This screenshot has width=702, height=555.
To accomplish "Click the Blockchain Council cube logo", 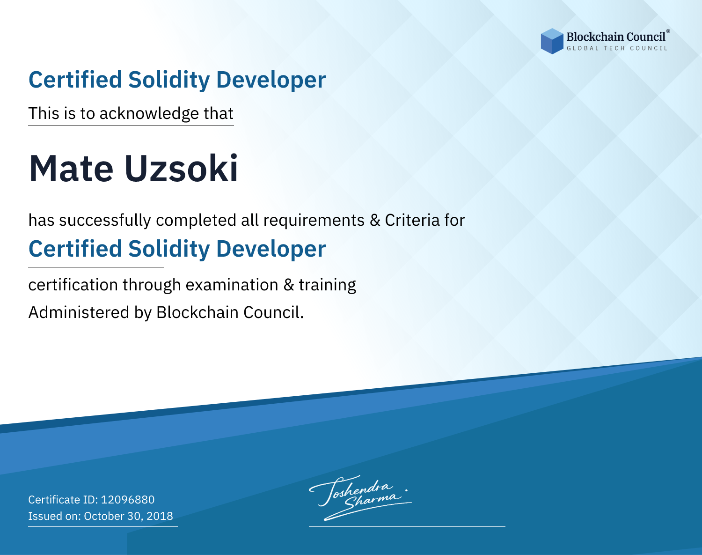I will coord(552,41).
